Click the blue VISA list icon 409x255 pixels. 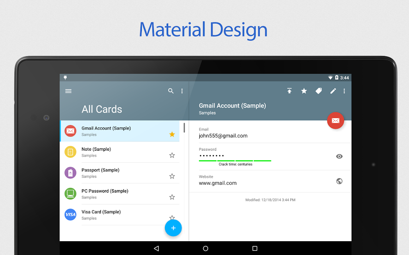(x=70, y=215)
